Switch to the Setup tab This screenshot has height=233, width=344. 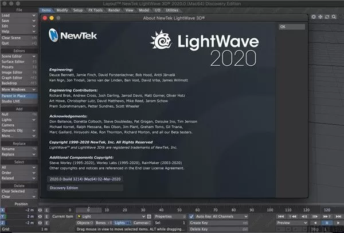pyautogui.click(x=78, y=10)
